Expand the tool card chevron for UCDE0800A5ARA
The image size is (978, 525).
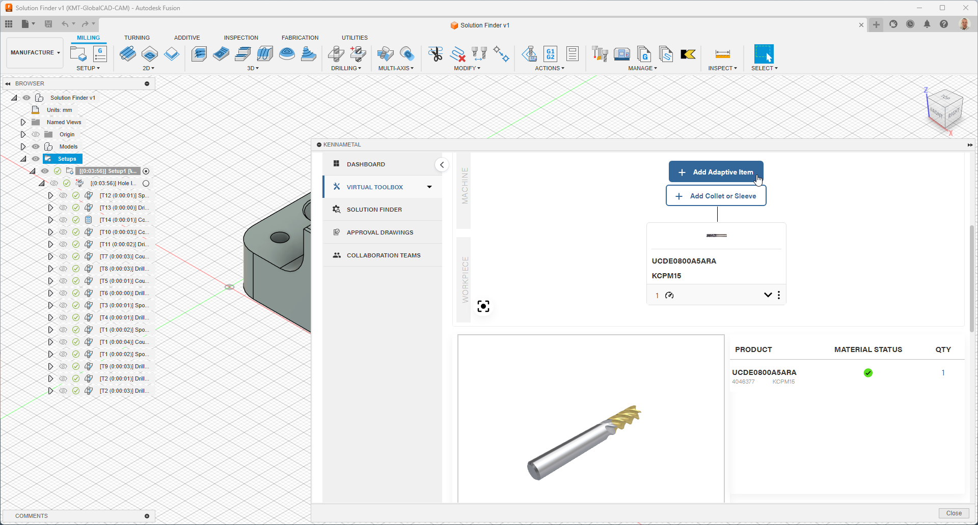768,295
